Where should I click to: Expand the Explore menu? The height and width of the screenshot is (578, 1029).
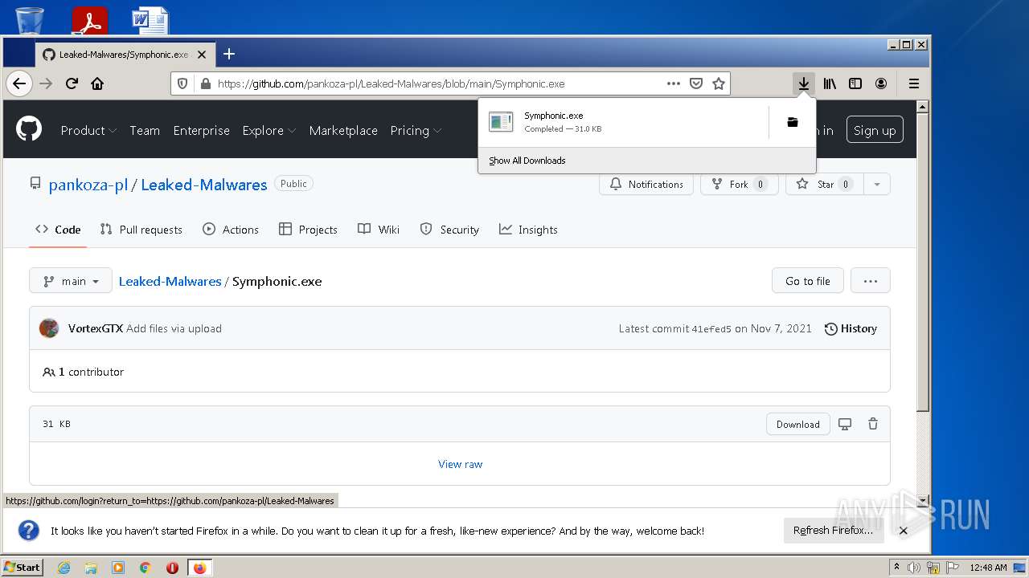point(269,130)
